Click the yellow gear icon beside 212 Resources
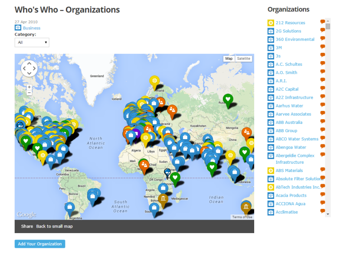Image resolution: width=347 pixels, height=260 pixels. tap(271, 23)
